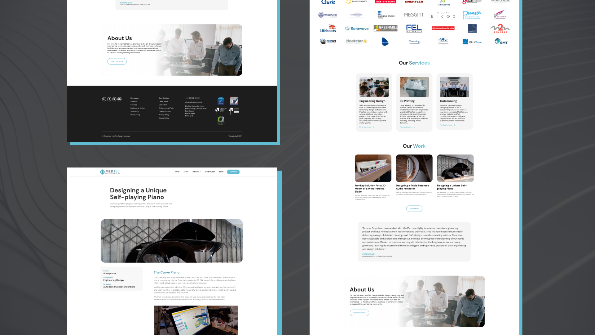The height and width of the screenshot is (335, 595).
Task: Click the Cyber Essentials certified badge
Action: 221,101
